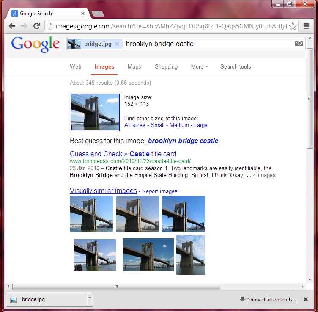The width and height of the screenshot is (318, 312).
Task: Click the tompreuss.com green URL text
Action: [x=130, y=161]
